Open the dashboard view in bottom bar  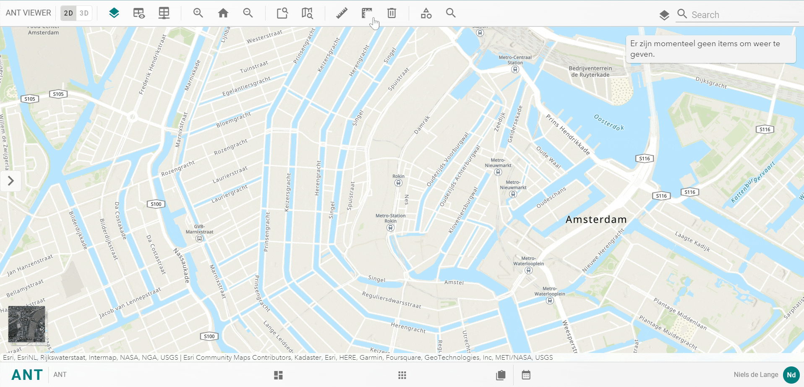click(x=278, y=375)
